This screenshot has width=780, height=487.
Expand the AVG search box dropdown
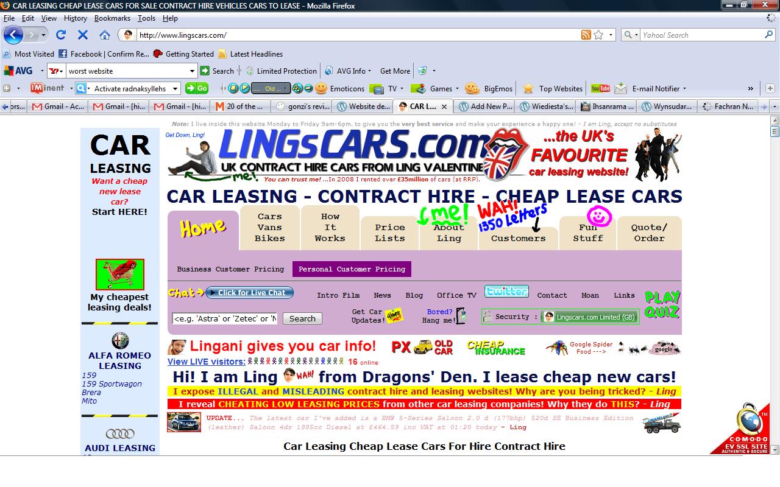[192, 71]
